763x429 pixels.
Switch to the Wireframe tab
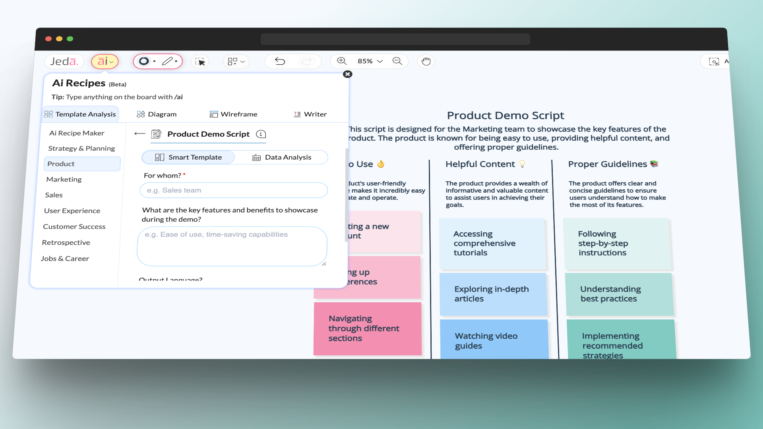tap(233, 114)
